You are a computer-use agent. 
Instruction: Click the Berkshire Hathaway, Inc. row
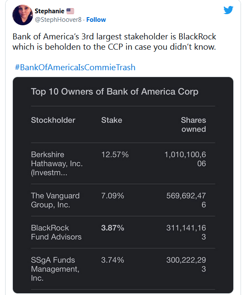(x=123, y=164)
